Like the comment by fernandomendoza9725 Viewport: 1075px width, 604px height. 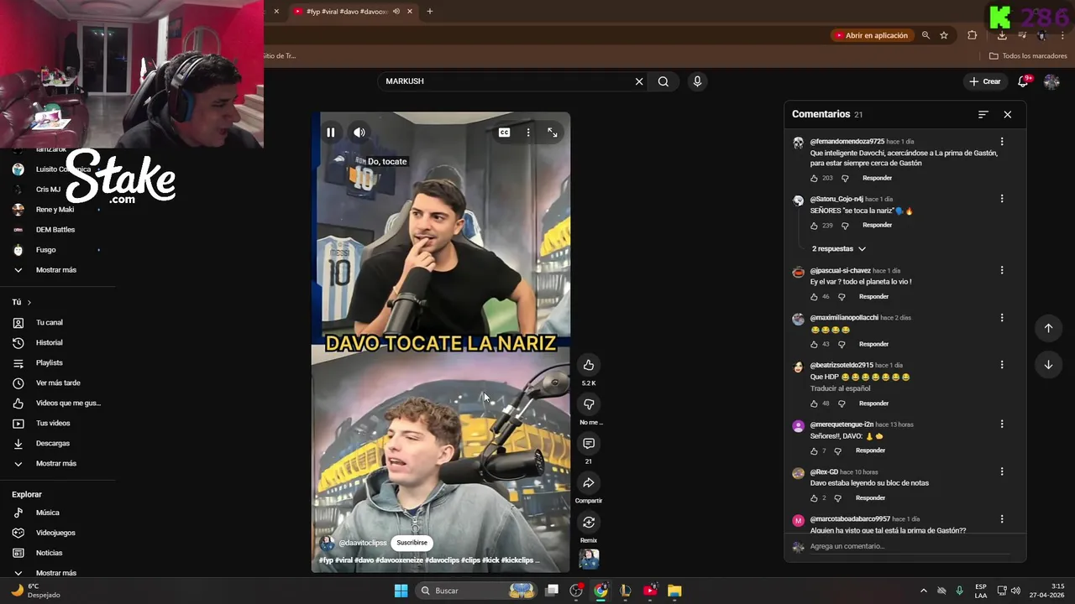[x=814, y=178]
